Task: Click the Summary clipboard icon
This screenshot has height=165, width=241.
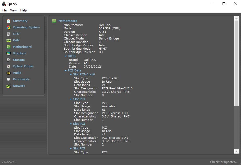Action: point(9,21)
